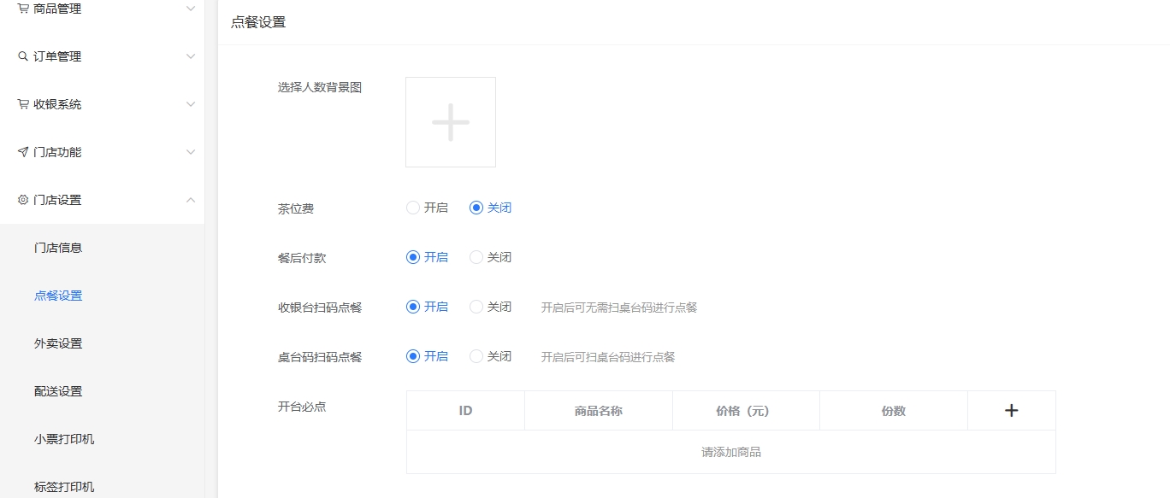The width and height of the screenshot is (1170, 498).
Task: Navigate to 小票打印机 settings
Action: click(x=64, y=439)
